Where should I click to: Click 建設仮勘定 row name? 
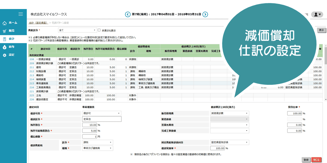point(42,99)
